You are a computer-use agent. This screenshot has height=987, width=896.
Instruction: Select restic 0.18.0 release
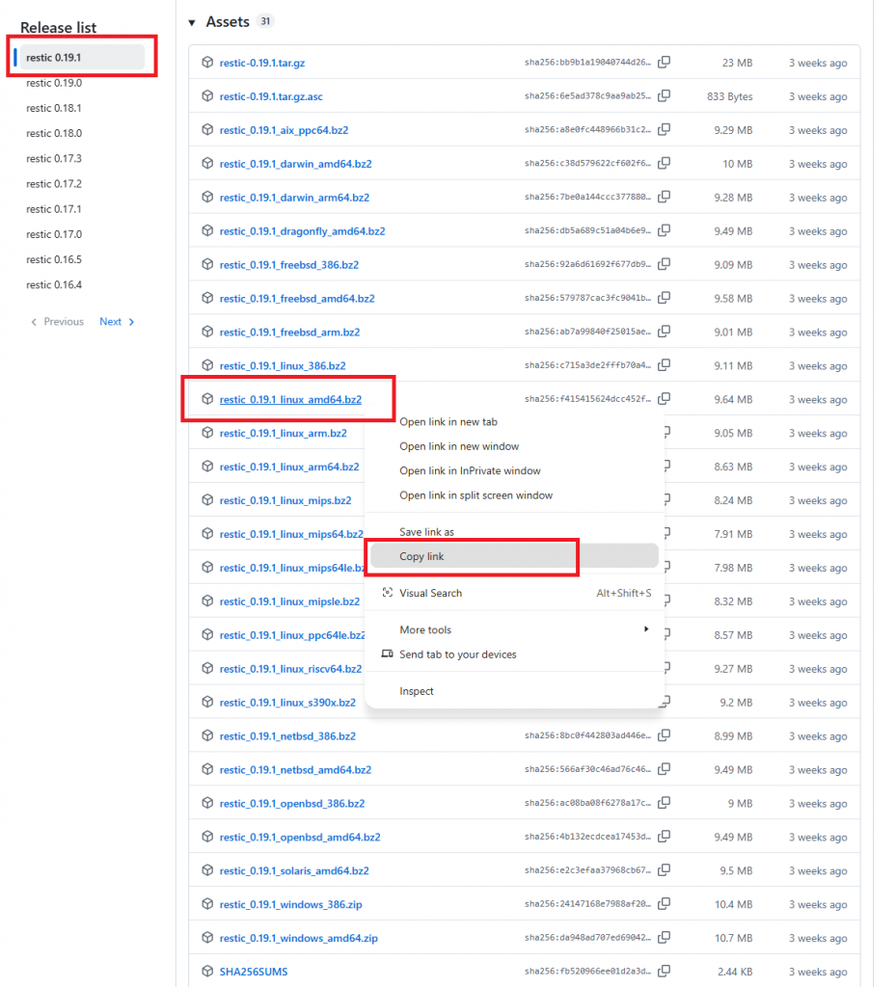click(54, 133)
